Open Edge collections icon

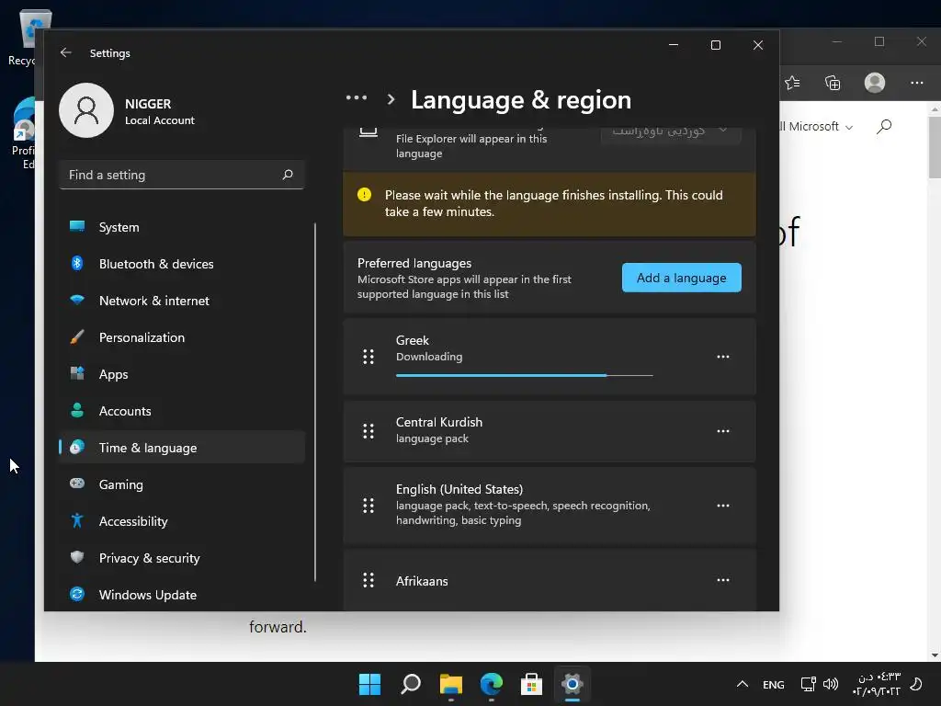click(x=833, y=82)
